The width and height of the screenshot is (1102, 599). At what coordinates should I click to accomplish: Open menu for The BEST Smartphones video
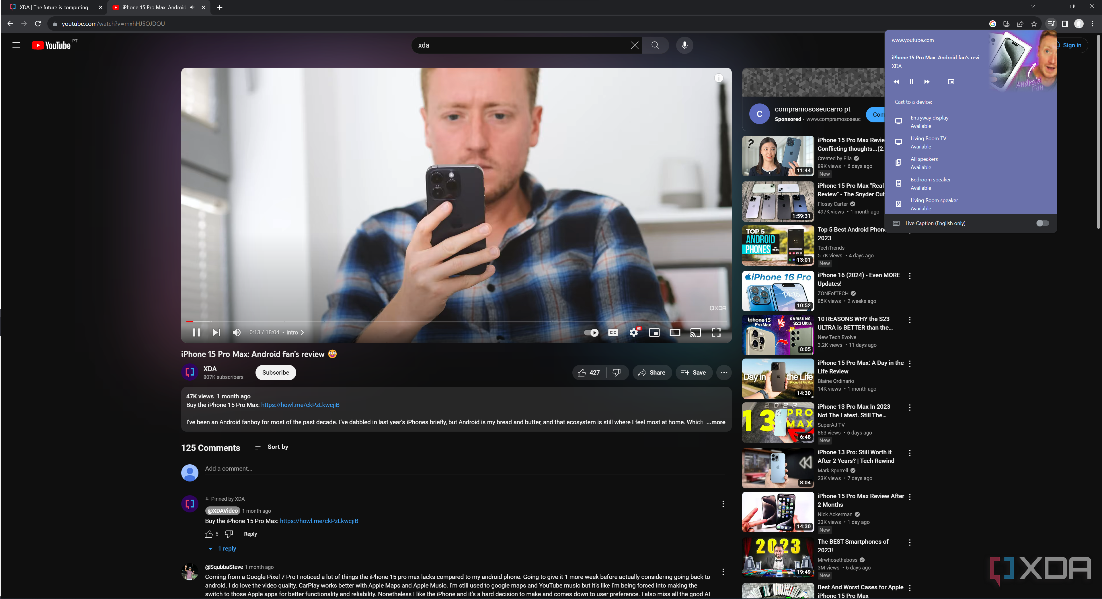(x=910, y=543)
